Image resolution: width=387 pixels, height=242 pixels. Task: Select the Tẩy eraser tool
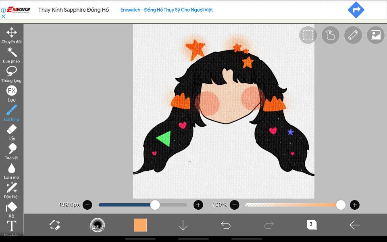tap(11, 132)
